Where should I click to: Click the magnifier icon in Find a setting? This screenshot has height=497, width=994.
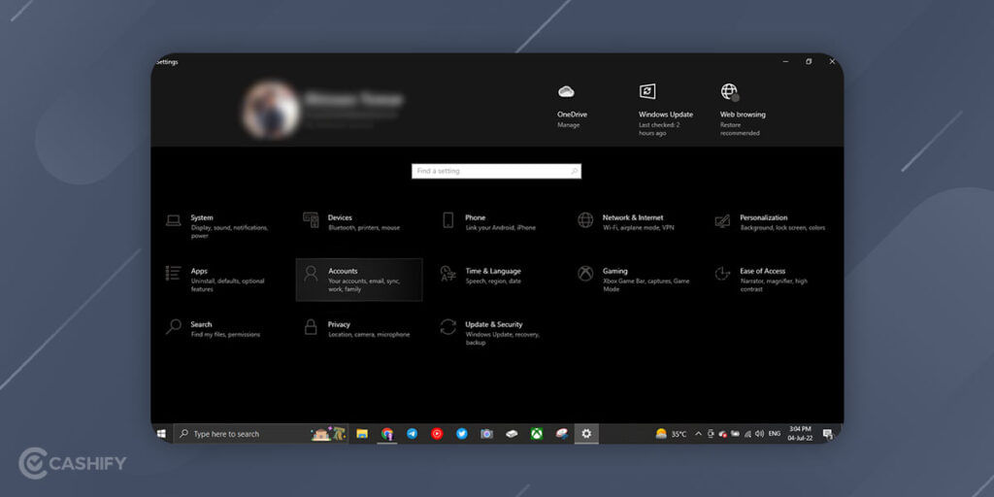click(574, 171)
